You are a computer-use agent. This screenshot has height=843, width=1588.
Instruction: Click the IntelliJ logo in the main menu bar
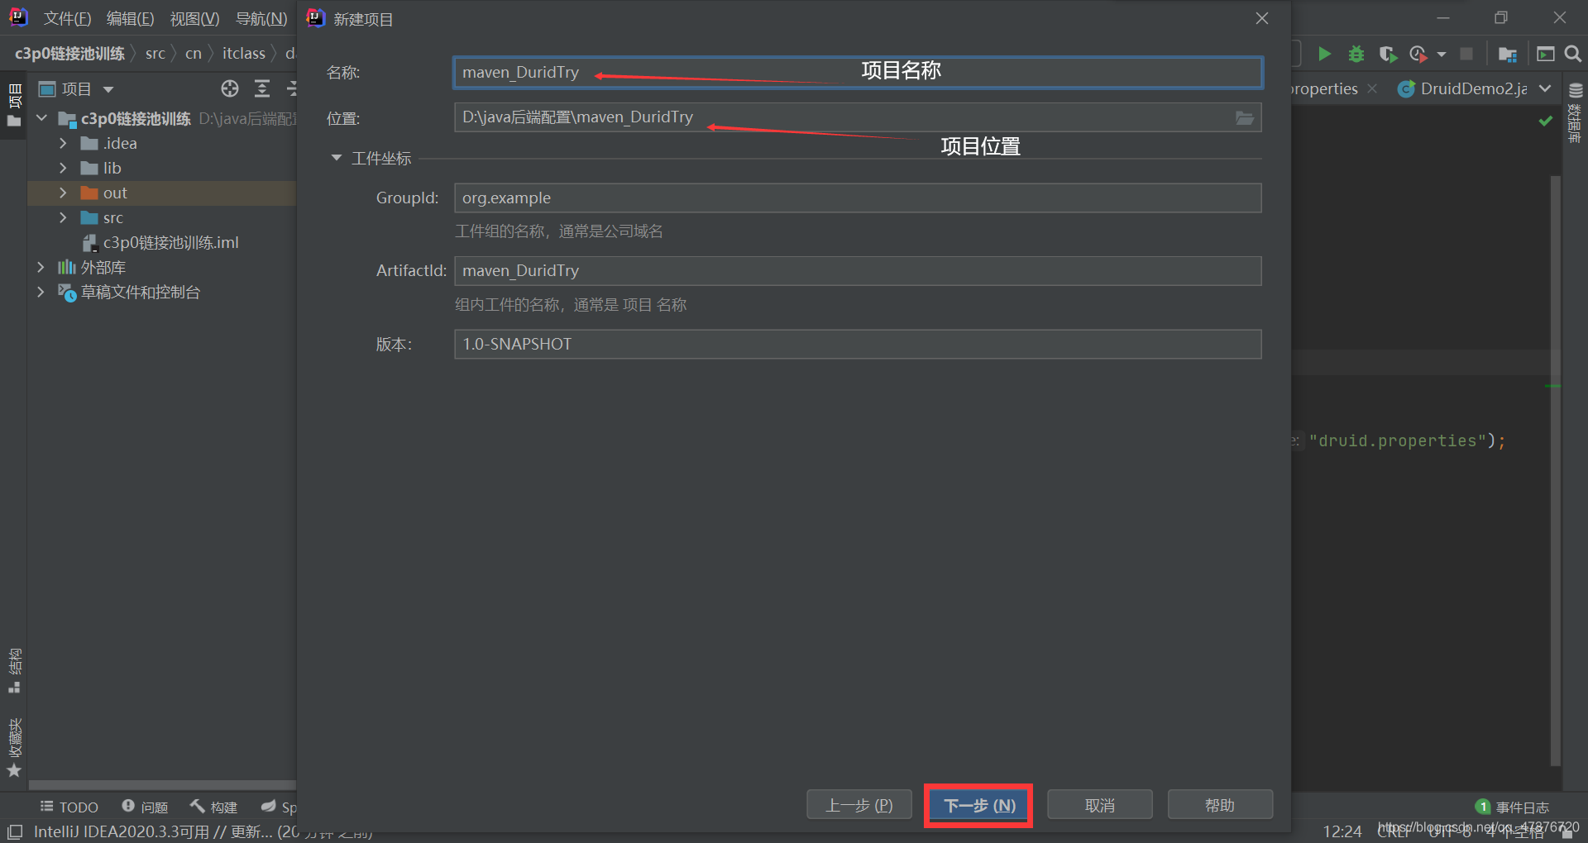pyautogui.click(x=18, y=17)
